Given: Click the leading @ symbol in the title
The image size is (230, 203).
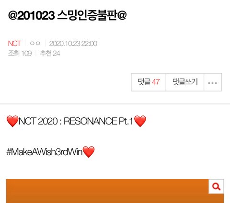Looking at the screenshot, I should pyautogui.click(x=12, y=15).
